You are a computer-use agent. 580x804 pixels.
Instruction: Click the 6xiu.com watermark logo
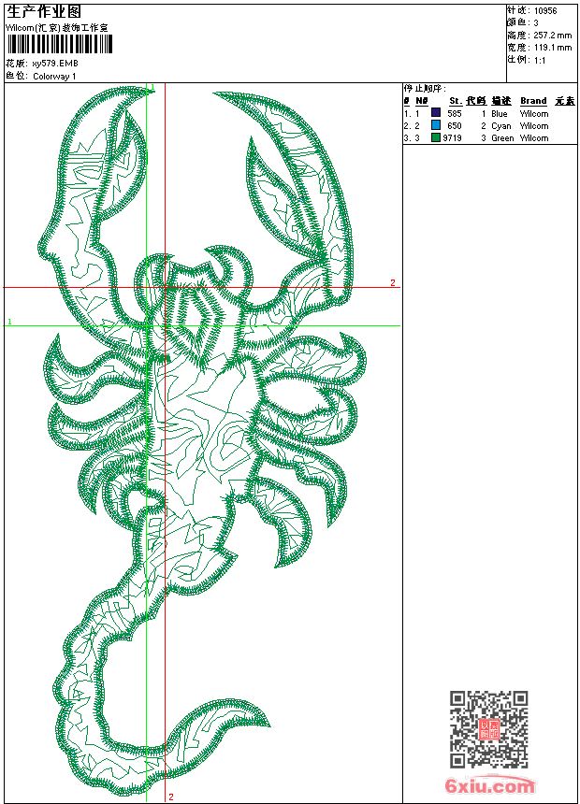[490, 786]
